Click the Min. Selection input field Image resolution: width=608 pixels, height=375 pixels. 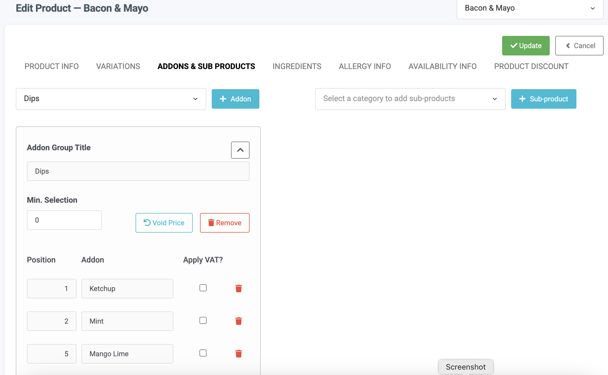coord(64,220)
